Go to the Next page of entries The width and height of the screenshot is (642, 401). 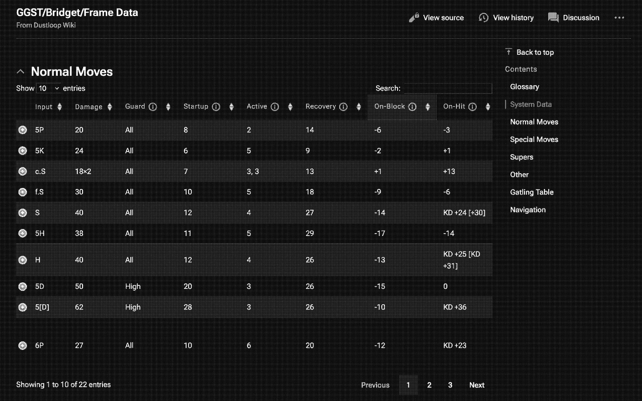click(476, 384)
